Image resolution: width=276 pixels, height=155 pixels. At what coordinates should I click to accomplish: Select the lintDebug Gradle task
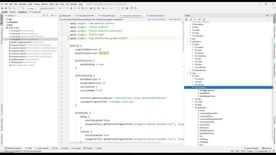tap(204, 139)
